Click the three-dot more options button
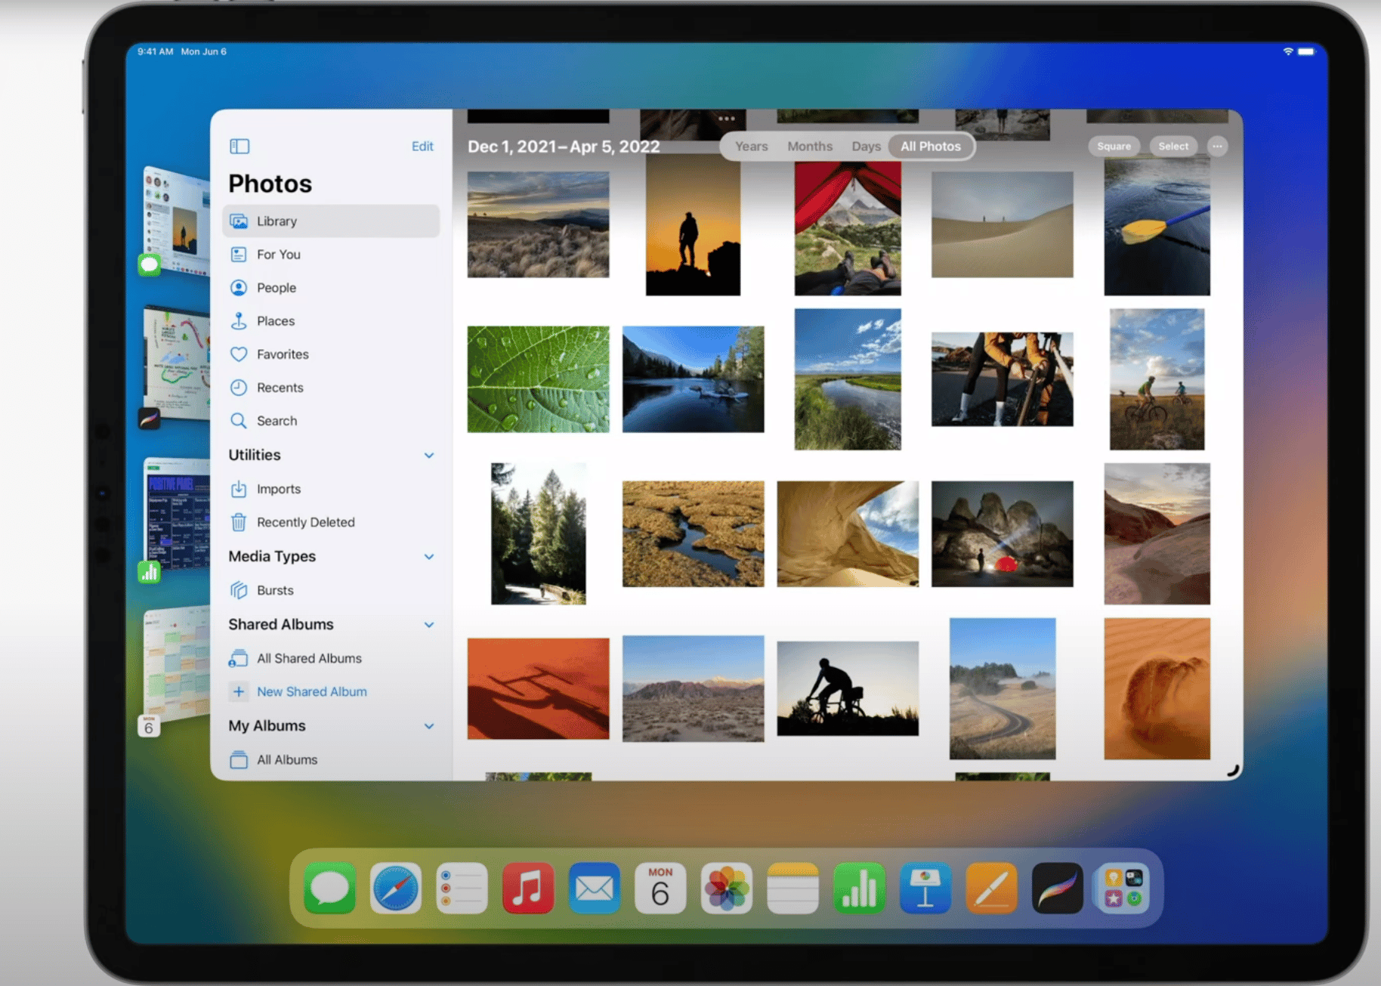The image size is (1381, 986). click(x=1217, y=146)
